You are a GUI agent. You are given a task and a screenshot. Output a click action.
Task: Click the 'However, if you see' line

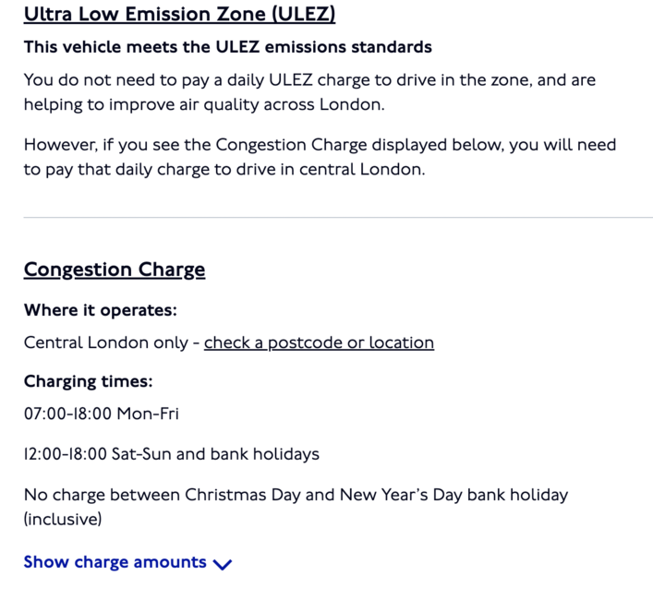pos(320,145)
